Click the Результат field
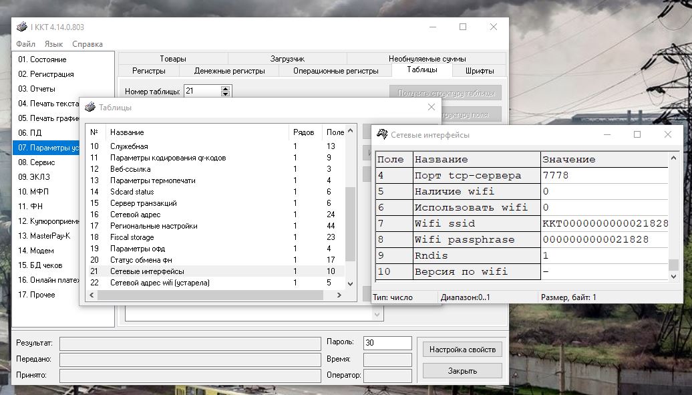 190,344
